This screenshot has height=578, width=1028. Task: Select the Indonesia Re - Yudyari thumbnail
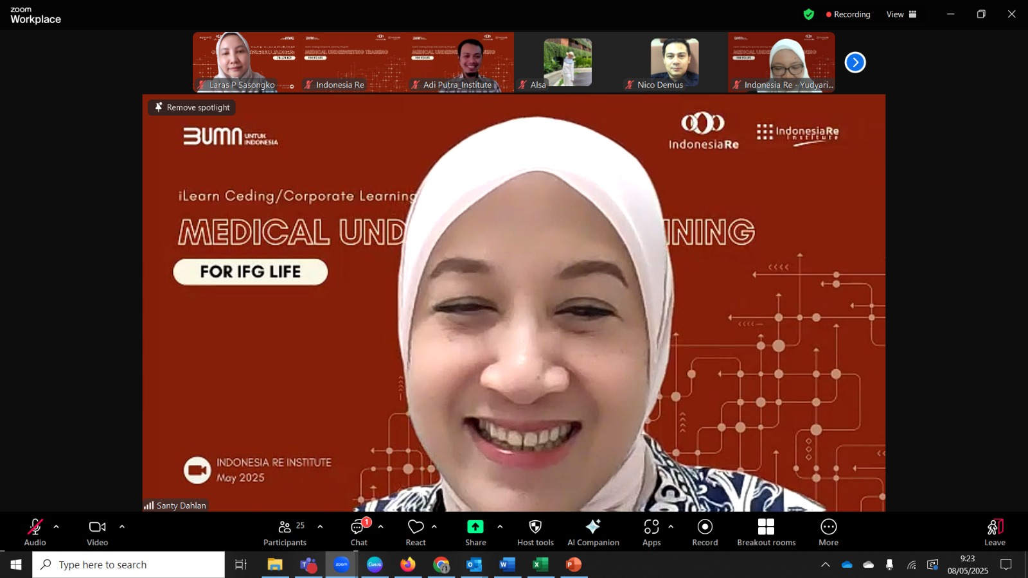click(x=781, y=62)
